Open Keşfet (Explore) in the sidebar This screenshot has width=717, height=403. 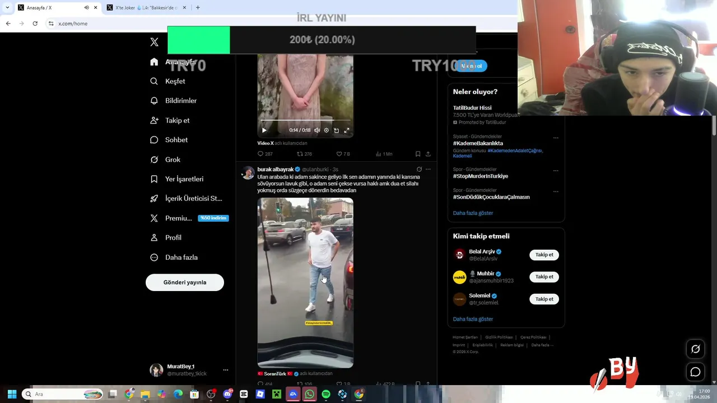[167, 81]
